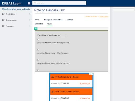Screen dimensions: 135x101
Task: Click the KL magazine edit icon
Action: (x=3, y=20)
